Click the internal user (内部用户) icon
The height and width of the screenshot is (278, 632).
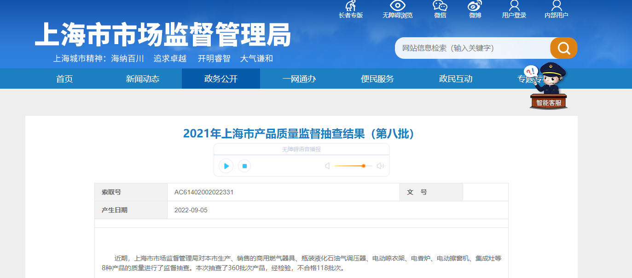556,6
